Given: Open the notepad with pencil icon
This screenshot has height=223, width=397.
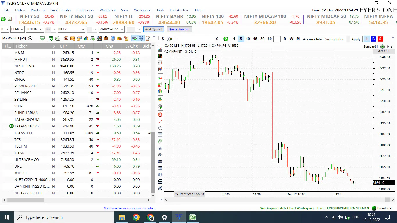Looking at the screenshot, I should (148, 38).
